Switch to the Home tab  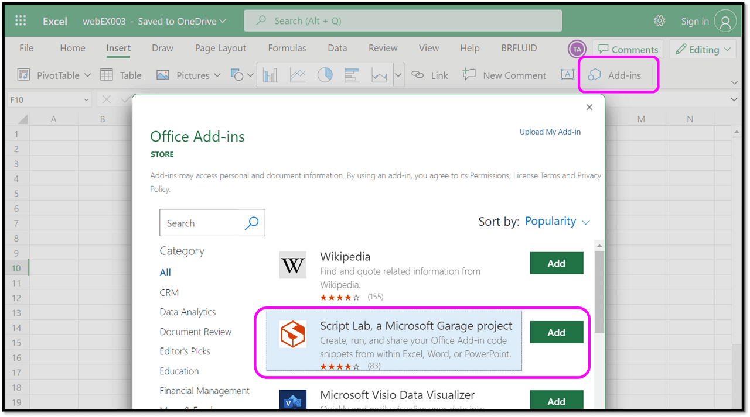[x=73, y=48]
